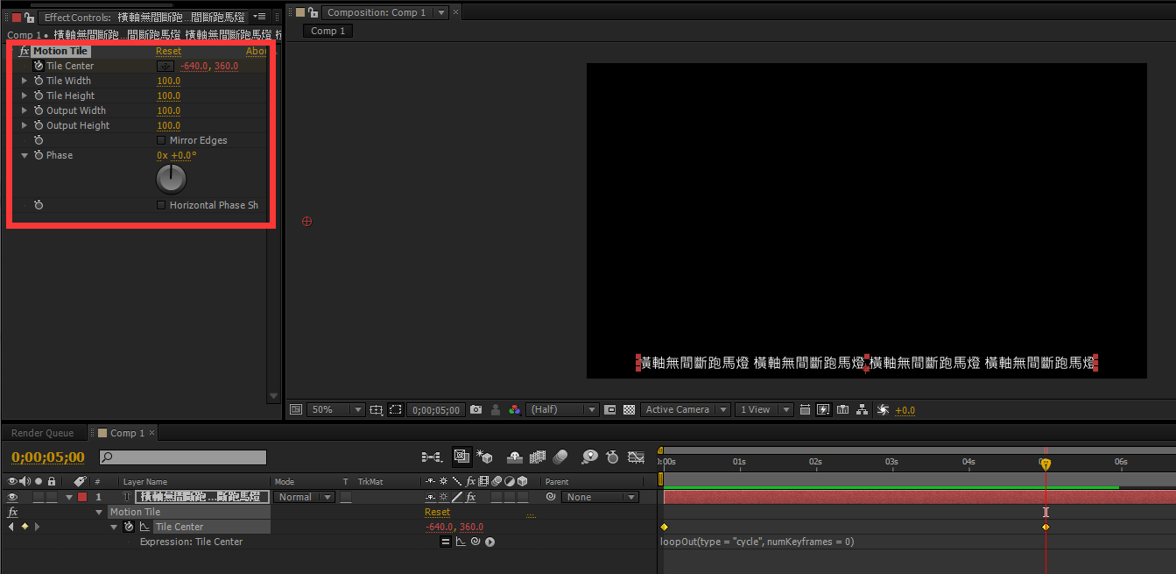Click the Phase angle dial
This screenshot has height=574, width=1176.
point(172,179)
